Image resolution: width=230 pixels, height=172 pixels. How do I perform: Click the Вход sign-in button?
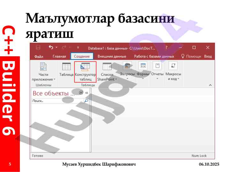[208, 56]
